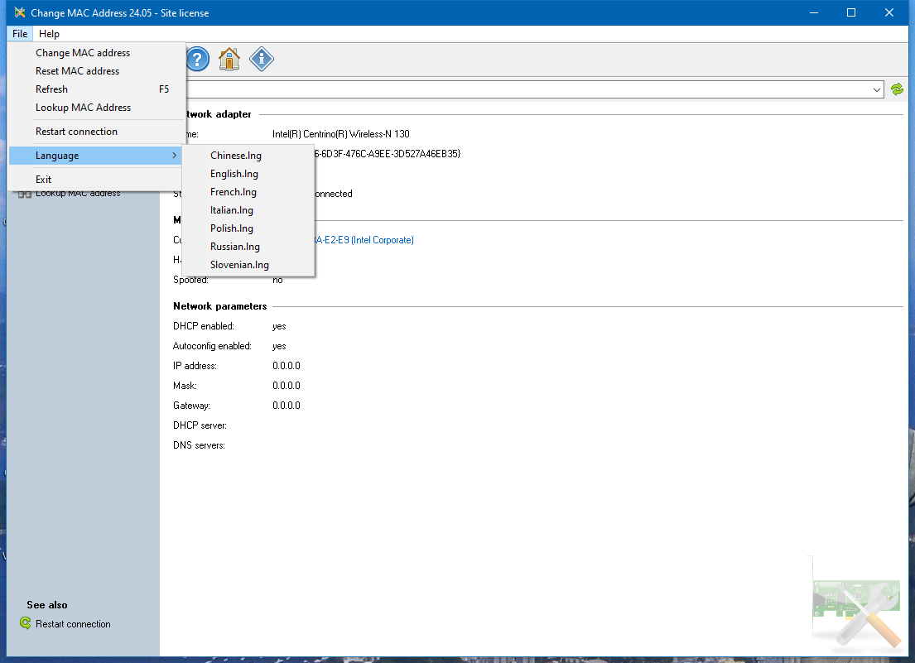Image resolution: width=915 pixels, height=663 pixels.
Task: Click the Spoofed no value
Action: (277, 280)
